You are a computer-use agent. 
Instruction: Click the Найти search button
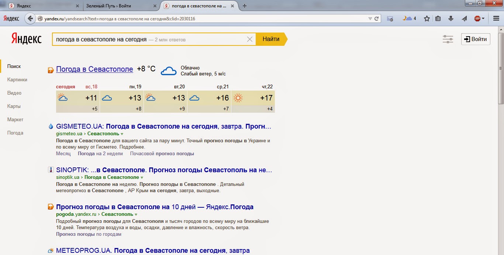[271, 39]
